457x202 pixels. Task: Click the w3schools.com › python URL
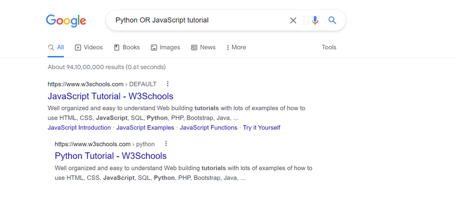click(x=105, y=144)
